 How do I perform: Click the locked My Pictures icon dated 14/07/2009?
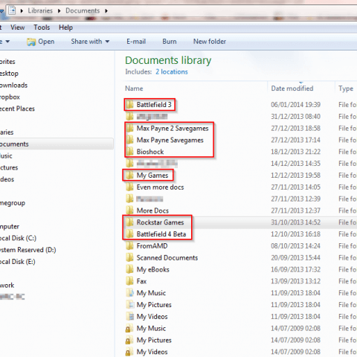[x=129, y=341]
